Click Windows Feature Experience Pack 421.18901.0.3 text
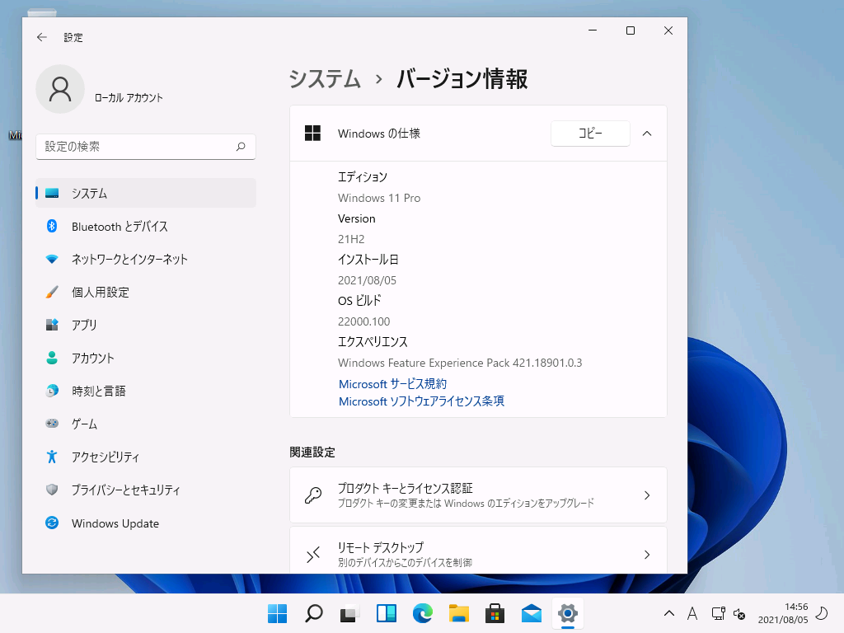 460,363
